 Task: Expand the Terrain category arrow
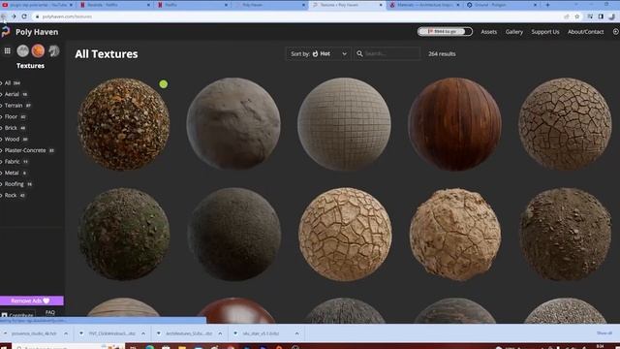tap(1, 106)
